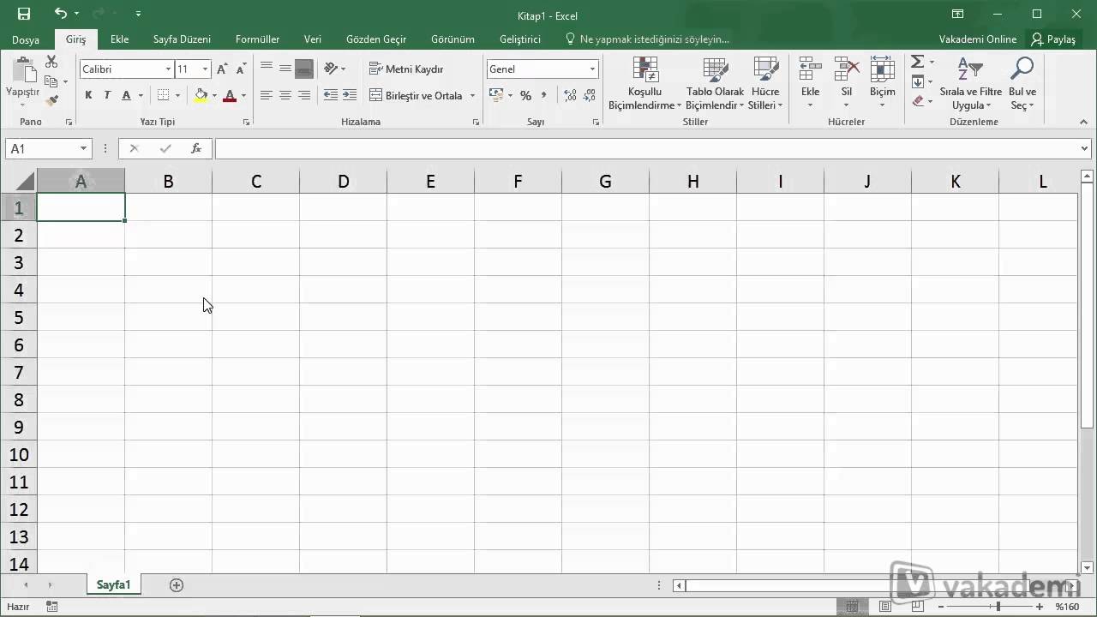Click the Cut scissors icon

coord(51,62)
